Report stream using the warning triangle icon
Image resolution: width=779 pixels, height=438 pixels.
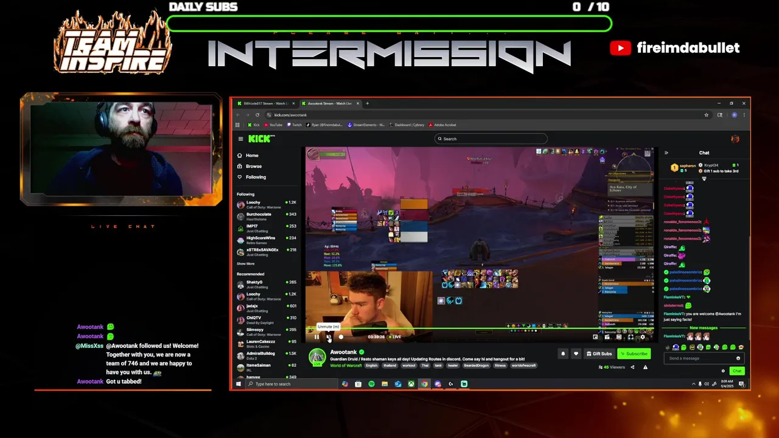coord(645,367)
